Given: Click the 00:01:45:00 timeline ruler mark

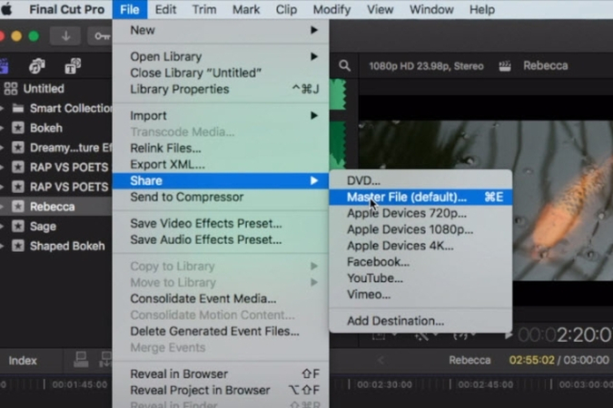Looking at the screenshot, I should coord(79,384).
